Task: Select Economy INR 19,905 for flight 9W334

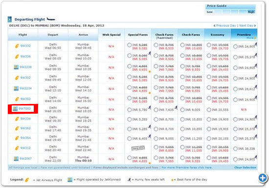Action: [209, 119]
